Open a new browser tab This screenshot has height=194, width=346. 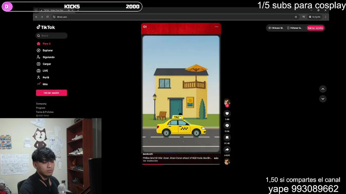78,10
